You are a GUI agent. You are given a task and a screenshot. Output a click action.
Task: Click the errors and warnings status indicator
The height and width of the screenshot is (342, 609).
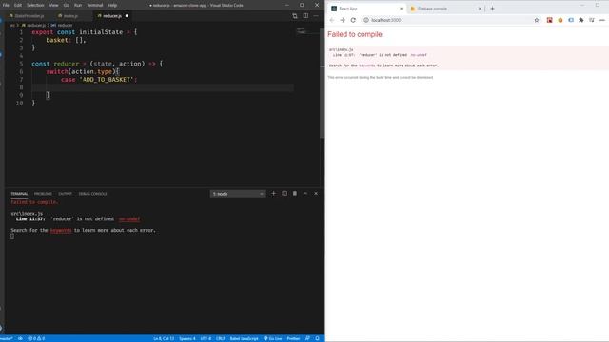click(x=36, y=338)
